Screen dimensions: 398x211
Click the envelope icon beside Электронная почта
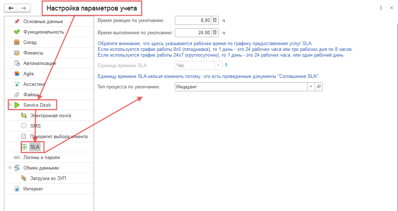click(x=24, y=115)
